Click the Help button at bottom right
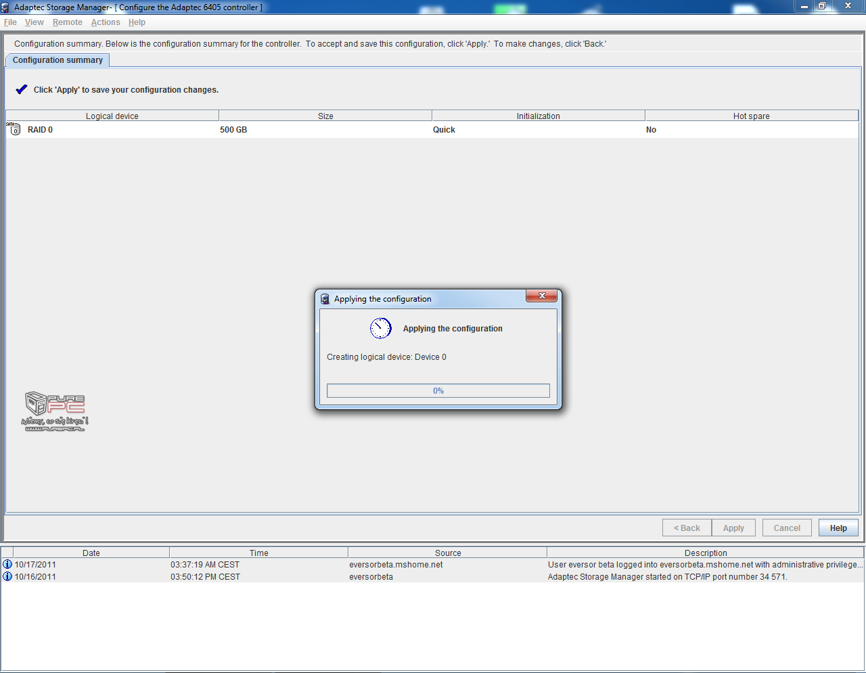The image size is (866, 673). [x=838, y=528]
